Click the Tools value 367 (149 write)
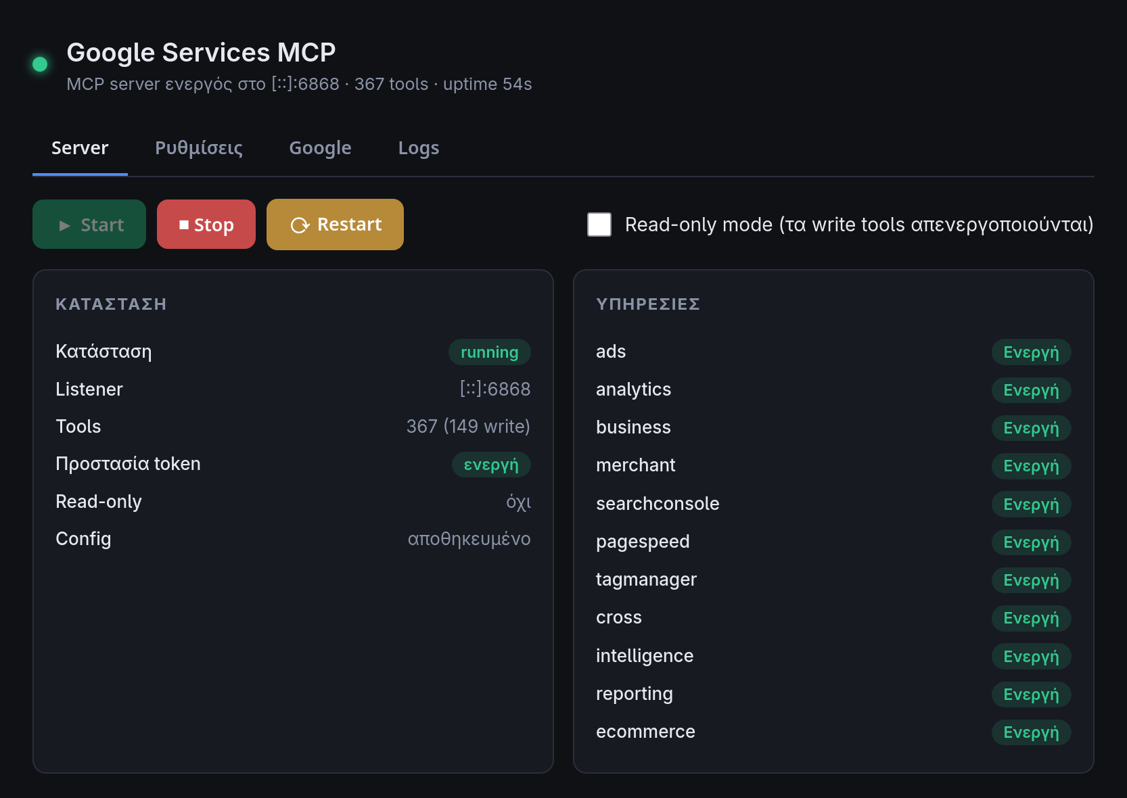 [x=468, y=426]
